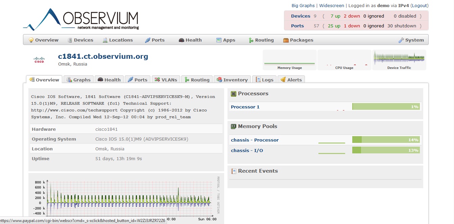Click the Processors chip icon
The height and width of the screenshot is (224, 454).
point(233,94)
